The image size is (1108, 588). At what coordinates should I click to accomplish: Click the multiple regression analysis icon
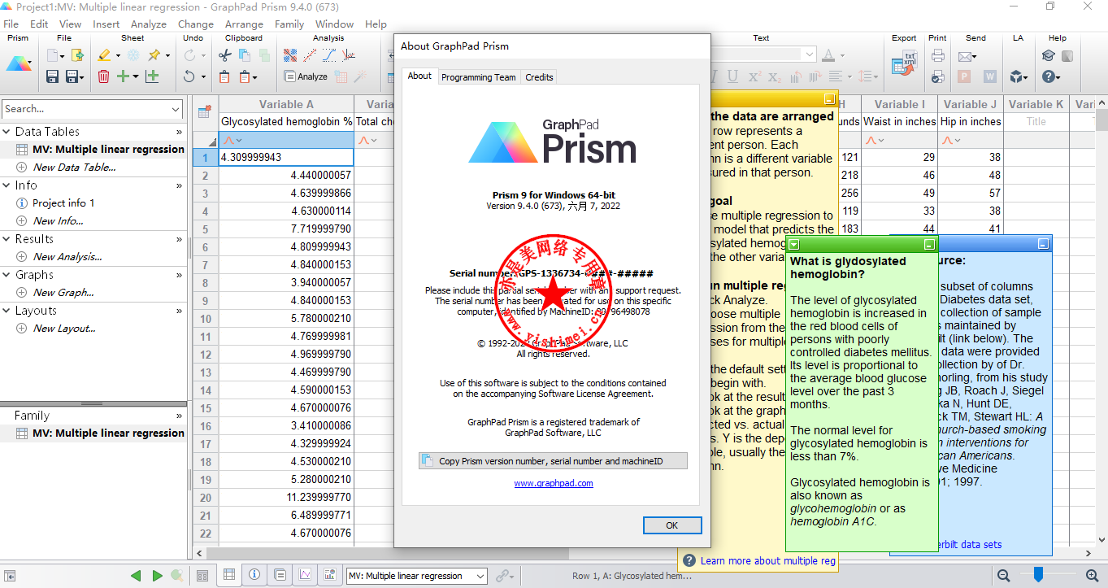coord(290,55)
